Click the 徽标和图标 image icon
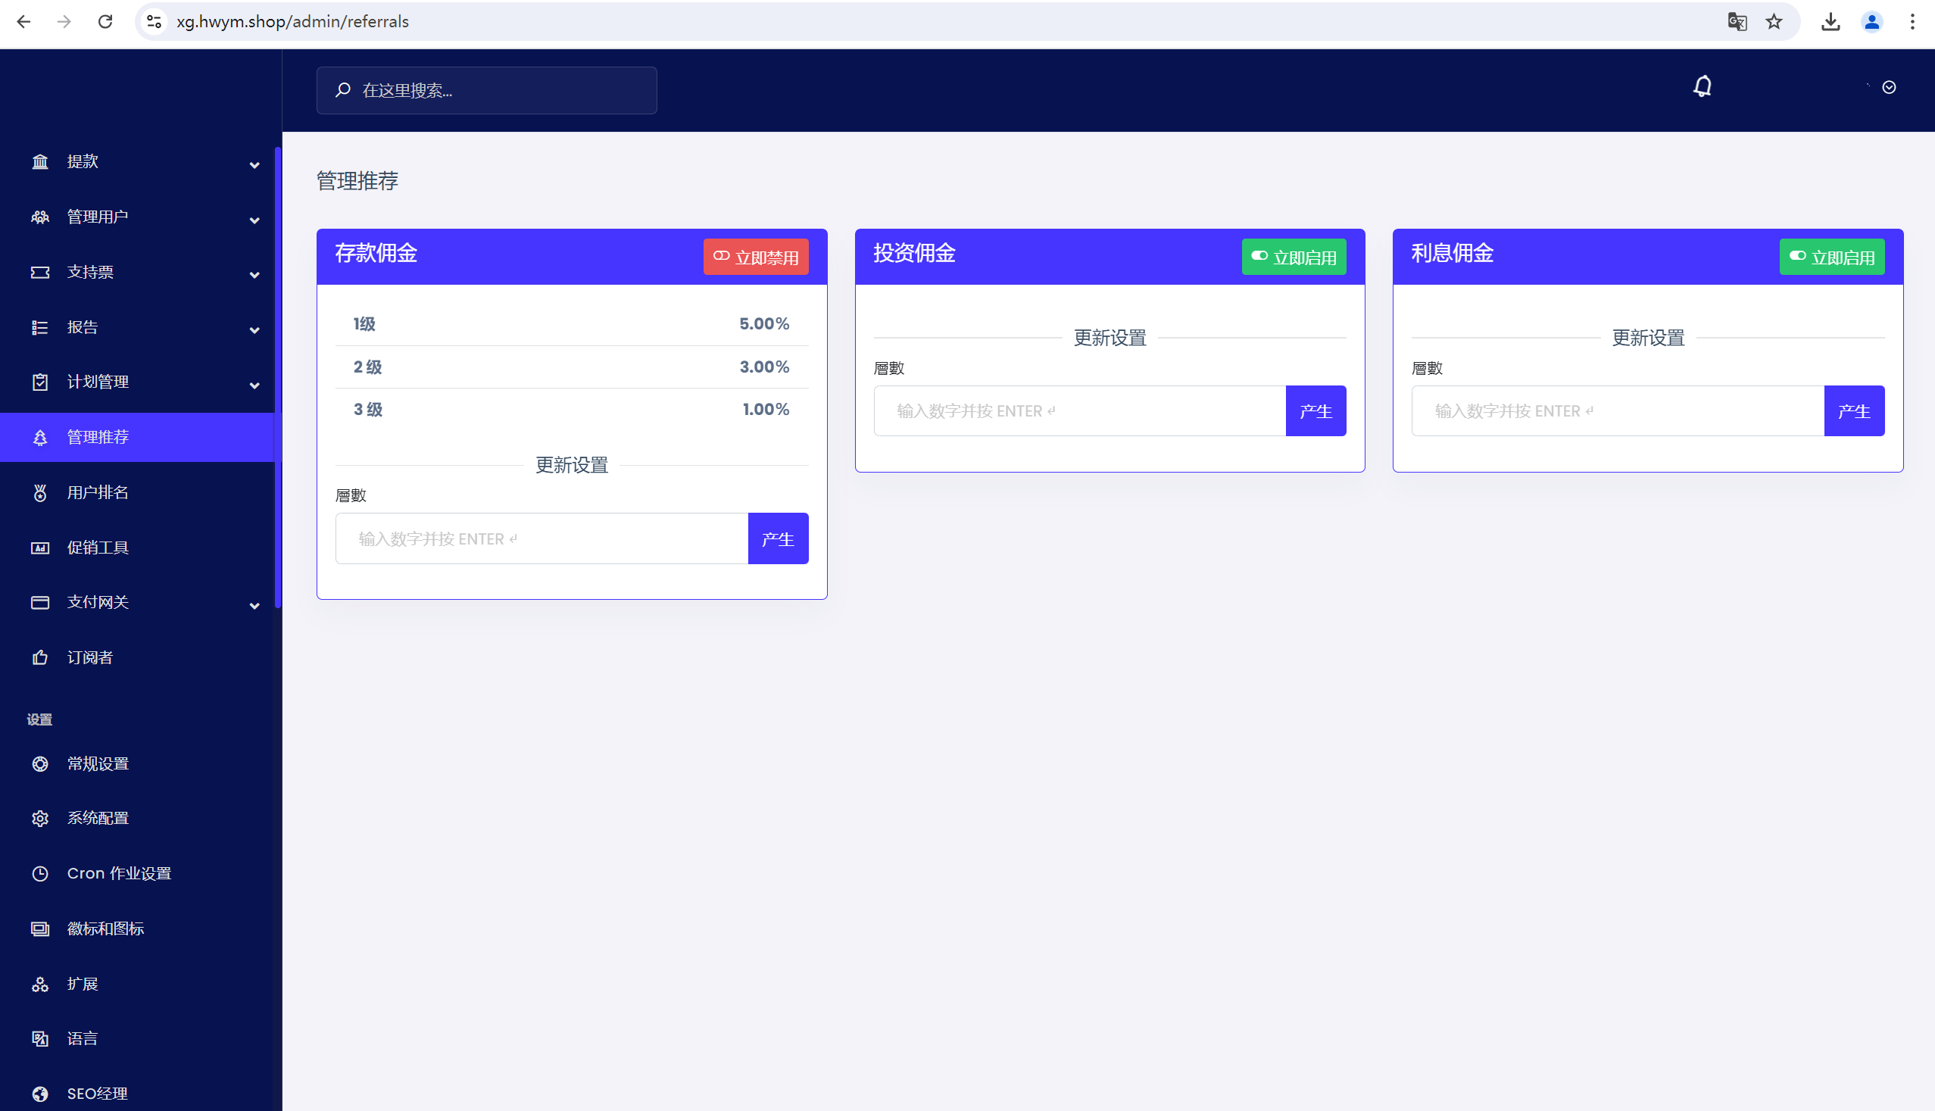 pos(39,928)
